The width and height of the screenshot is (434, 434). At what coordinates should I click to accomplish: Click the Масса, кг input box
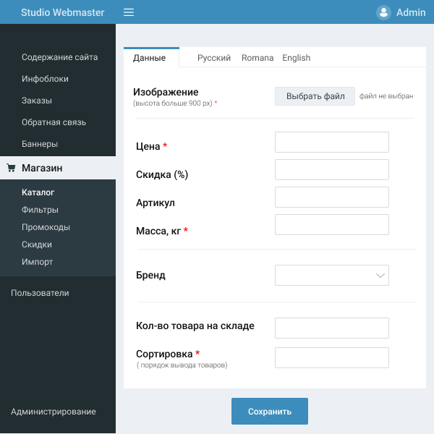[332, 224]
